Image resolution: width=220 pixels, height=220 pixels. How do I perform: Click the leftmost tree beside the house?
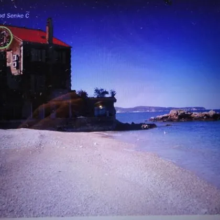[x=82, y=94]
